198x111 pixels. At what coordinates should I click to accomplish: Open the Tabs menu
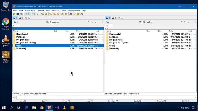coord(48,10)
